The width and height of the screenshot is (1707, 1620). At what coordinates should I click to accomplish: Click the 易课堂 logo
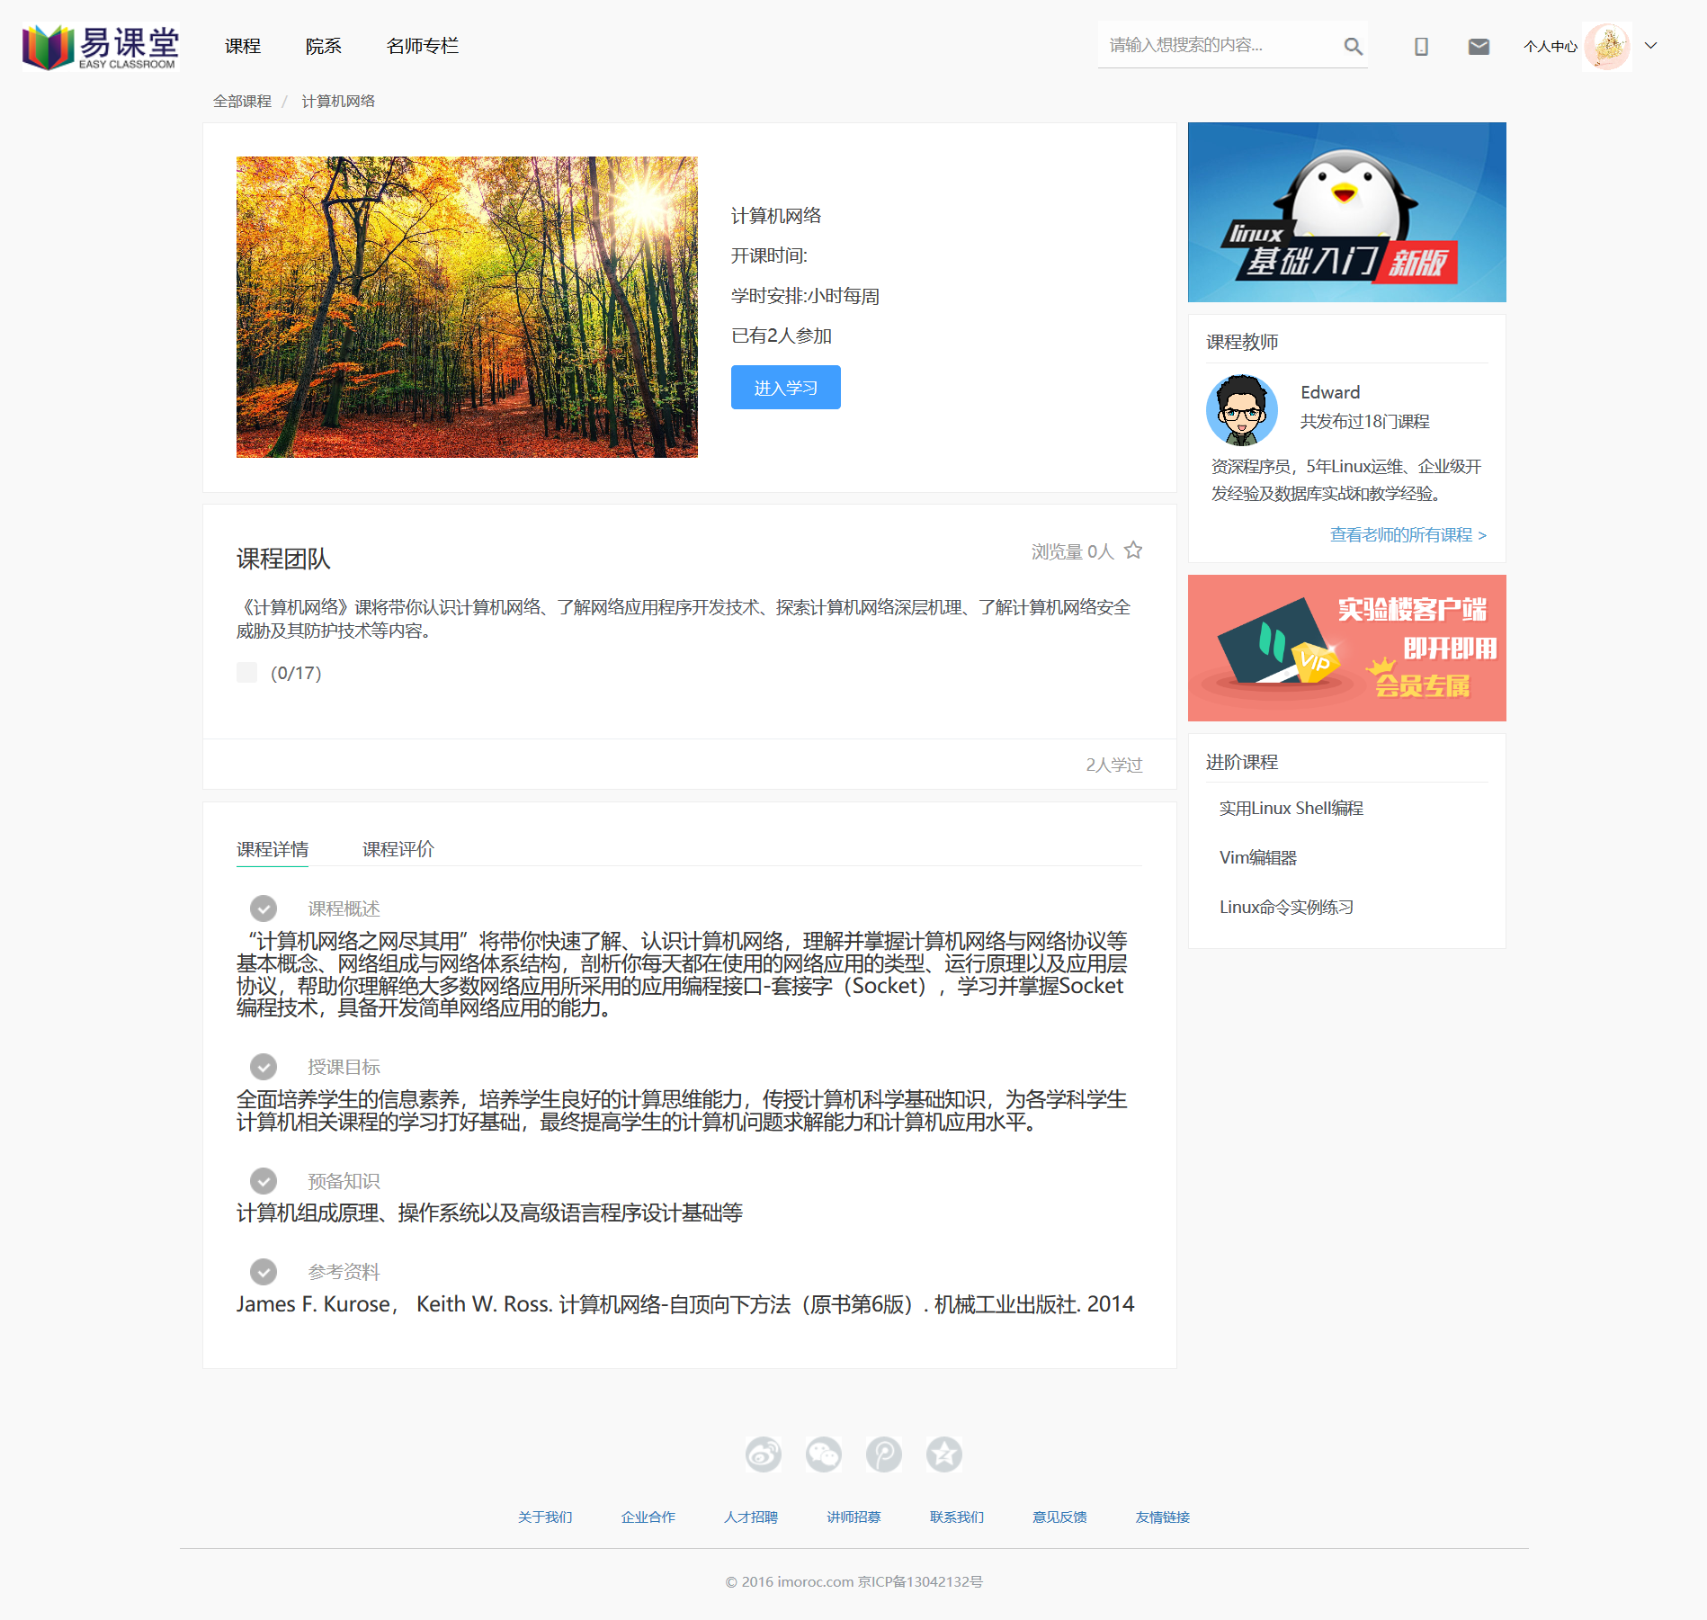tap(99, 47)
